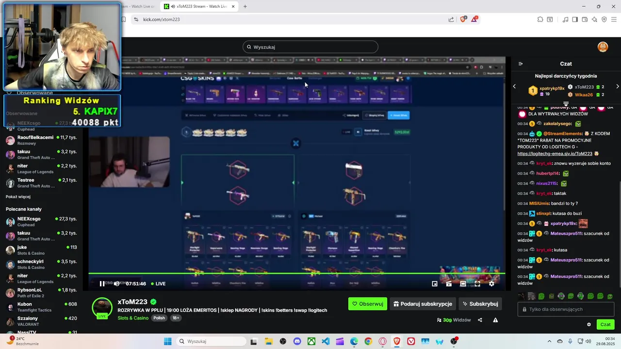The height and width of the screenshot is (349, 621).
Task: Switch to xToM223 Stream browser tab
Action: pos(199,6)
